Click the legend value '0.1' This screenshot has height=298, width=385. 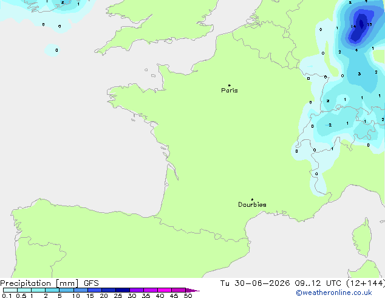tap(7, 296)
